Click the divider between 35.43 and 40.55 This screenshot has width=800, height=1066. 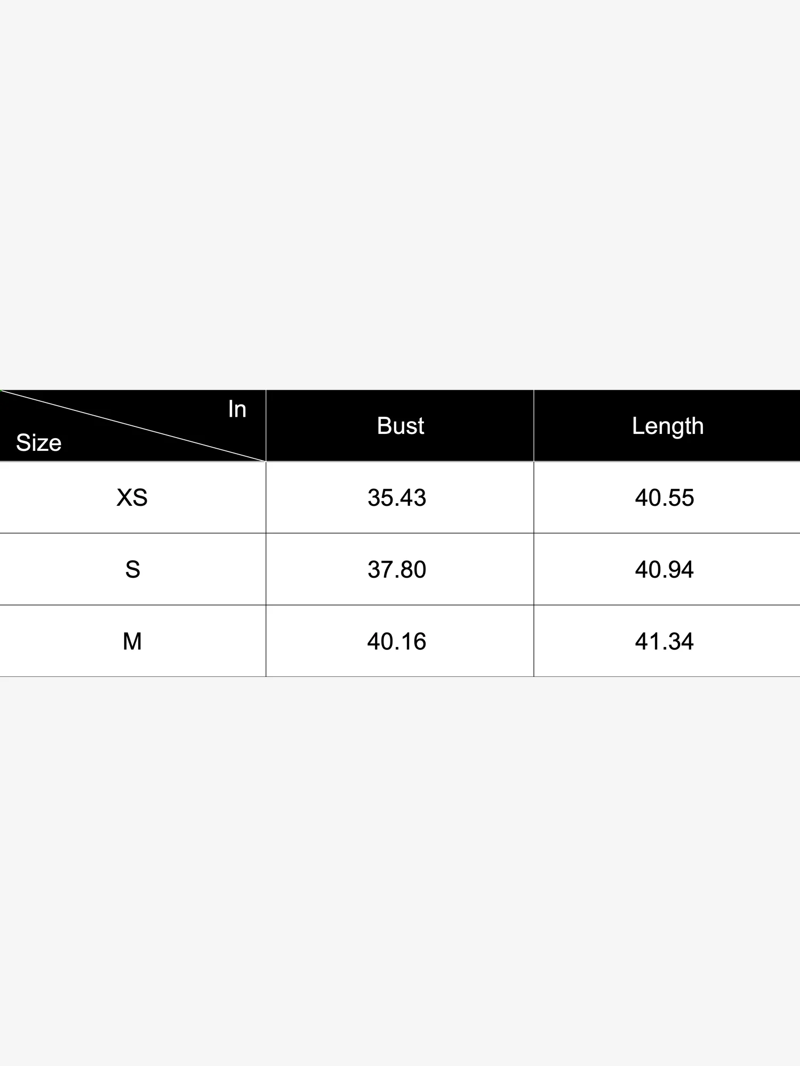coord(534,498)
